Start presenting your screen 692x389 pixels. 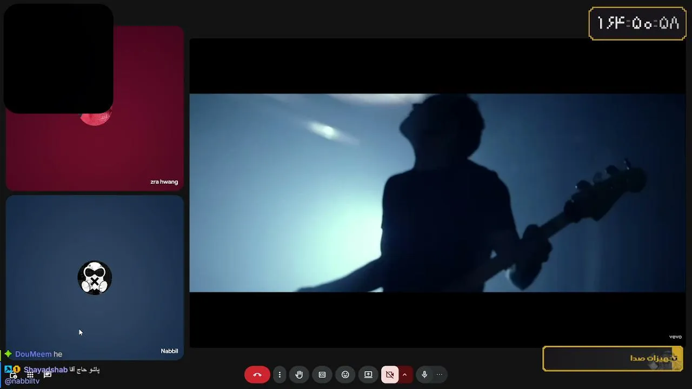click(x=368, y=374)
